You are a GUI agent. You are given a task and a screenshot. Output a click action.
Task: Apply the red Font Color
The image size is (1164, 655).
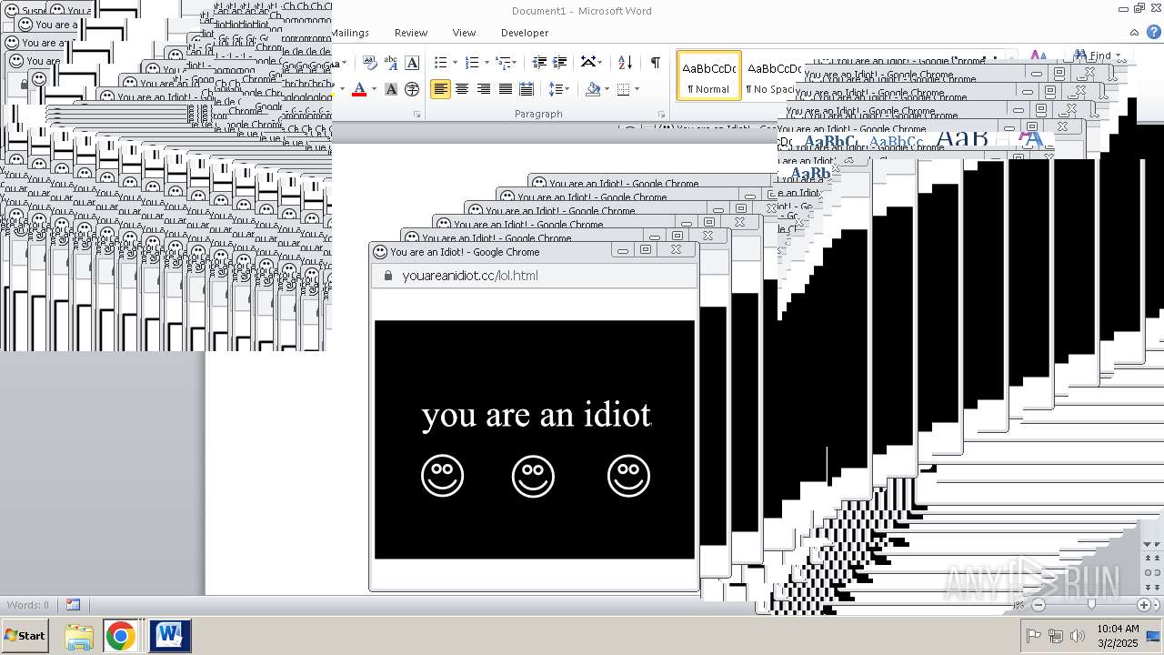pos(359,89)
